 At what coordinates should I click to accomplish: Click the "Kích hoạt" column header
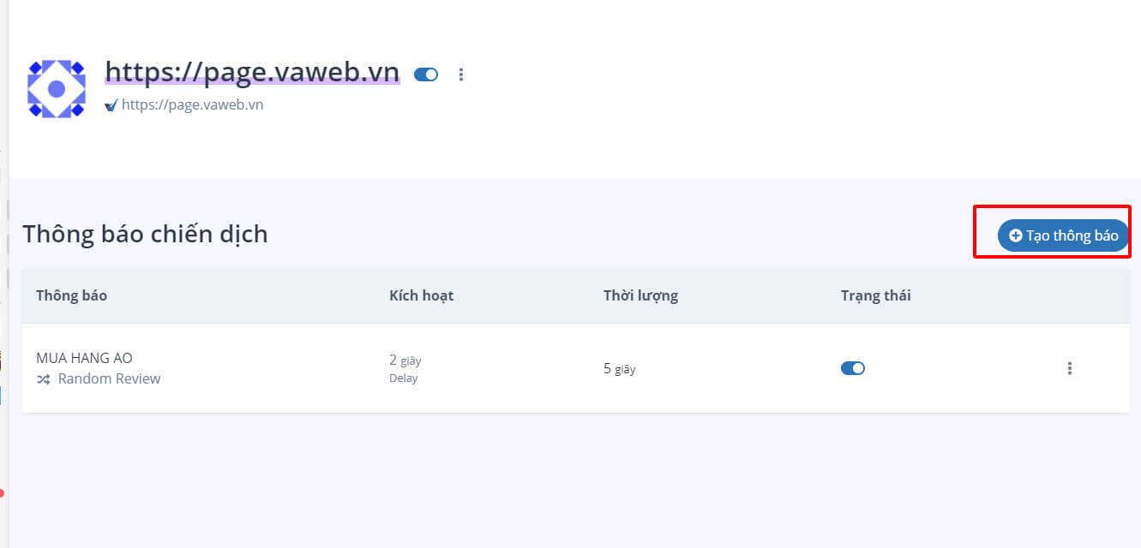pyautogui.click(x=421, y=295)
